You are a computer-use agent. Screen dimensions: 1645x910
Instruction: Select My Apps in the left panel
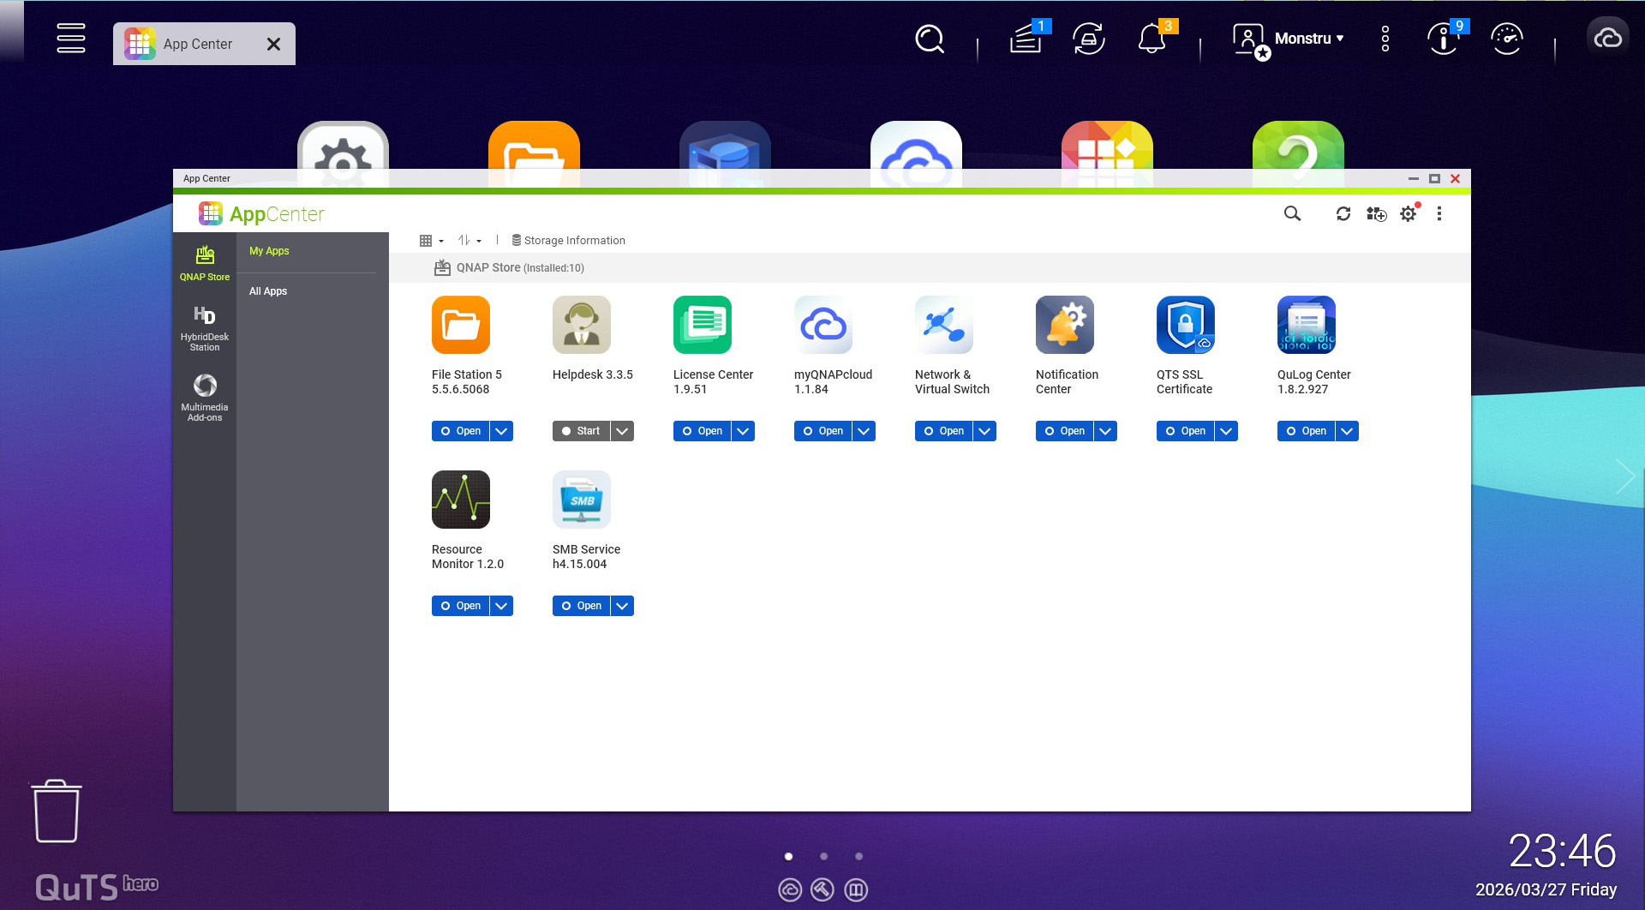click(269, 251)
